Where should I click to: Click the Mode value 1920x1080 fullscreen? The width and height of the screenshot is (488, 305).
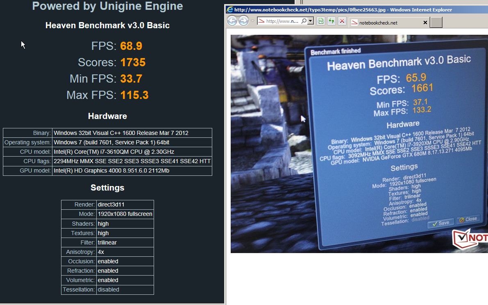[125, 214]
